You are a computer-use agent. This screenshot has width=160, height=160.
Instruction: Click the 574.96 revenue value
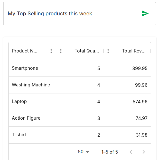tap(140, 102)
